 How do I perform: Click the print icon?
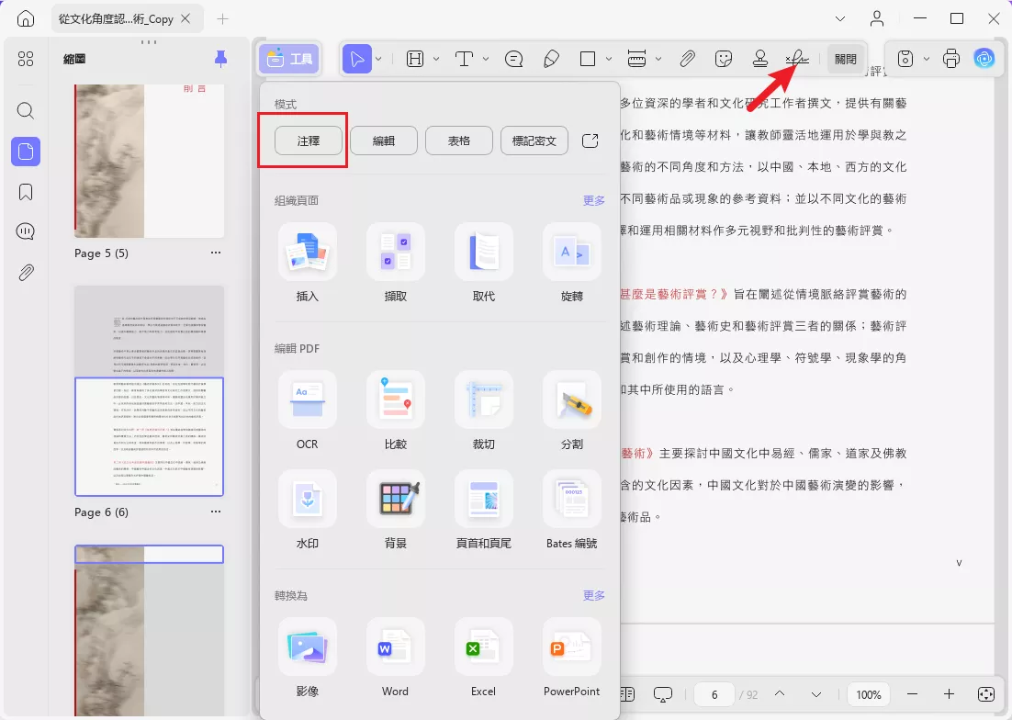(x=951, y=60)
